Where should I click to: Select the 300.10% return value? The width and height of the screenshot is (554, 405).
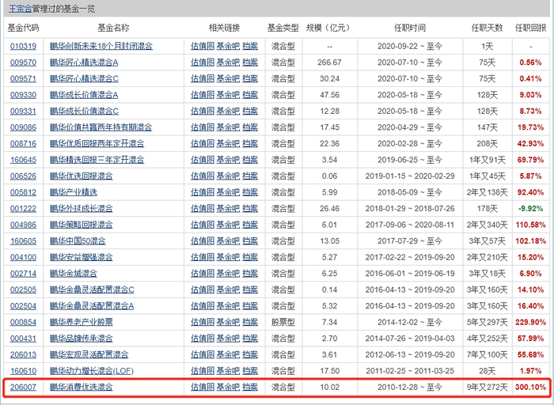click(x=530, y=388)
